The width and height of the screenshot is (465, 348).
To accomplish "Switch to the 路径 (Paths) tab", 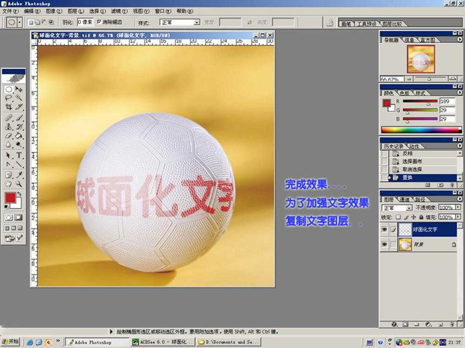I will (420, 200).
